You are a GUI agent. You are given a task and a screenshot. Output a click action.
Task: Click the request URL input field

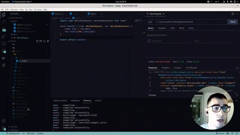(192, 22)
